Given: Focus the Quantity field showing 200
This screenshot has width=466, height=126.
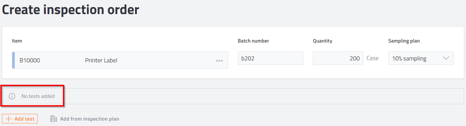Looking at the screenshot, I should (x=338, y=58).
